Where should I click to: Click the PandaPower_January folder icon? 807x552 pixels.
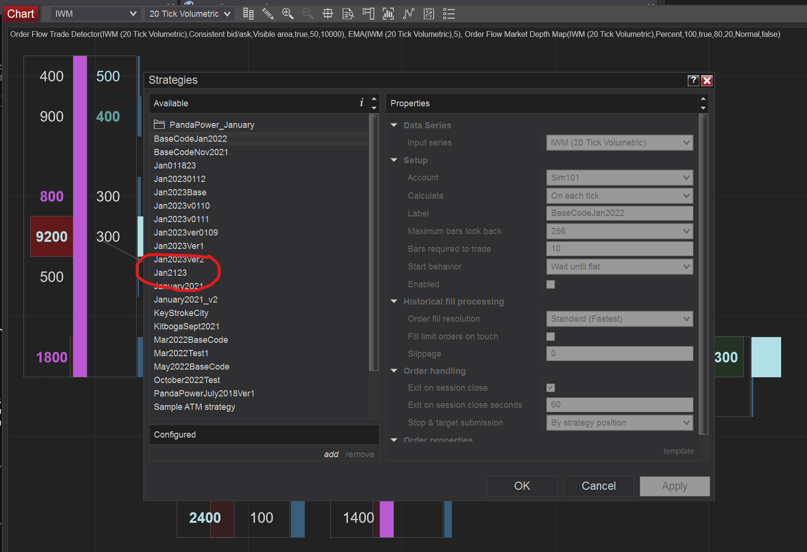pyautogui.click(x=159, y=124)
